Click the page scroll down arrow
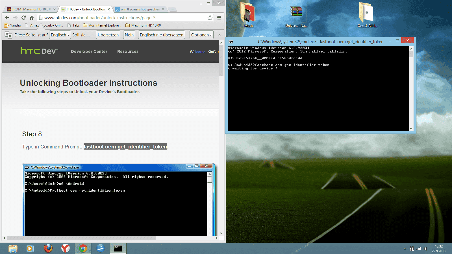 221,233
